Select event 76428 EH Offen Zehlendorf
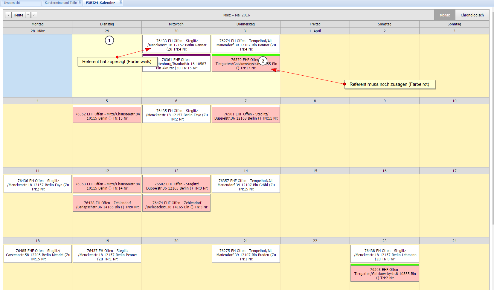This screenshot has height=290, width=494. [x=107, y=205]
